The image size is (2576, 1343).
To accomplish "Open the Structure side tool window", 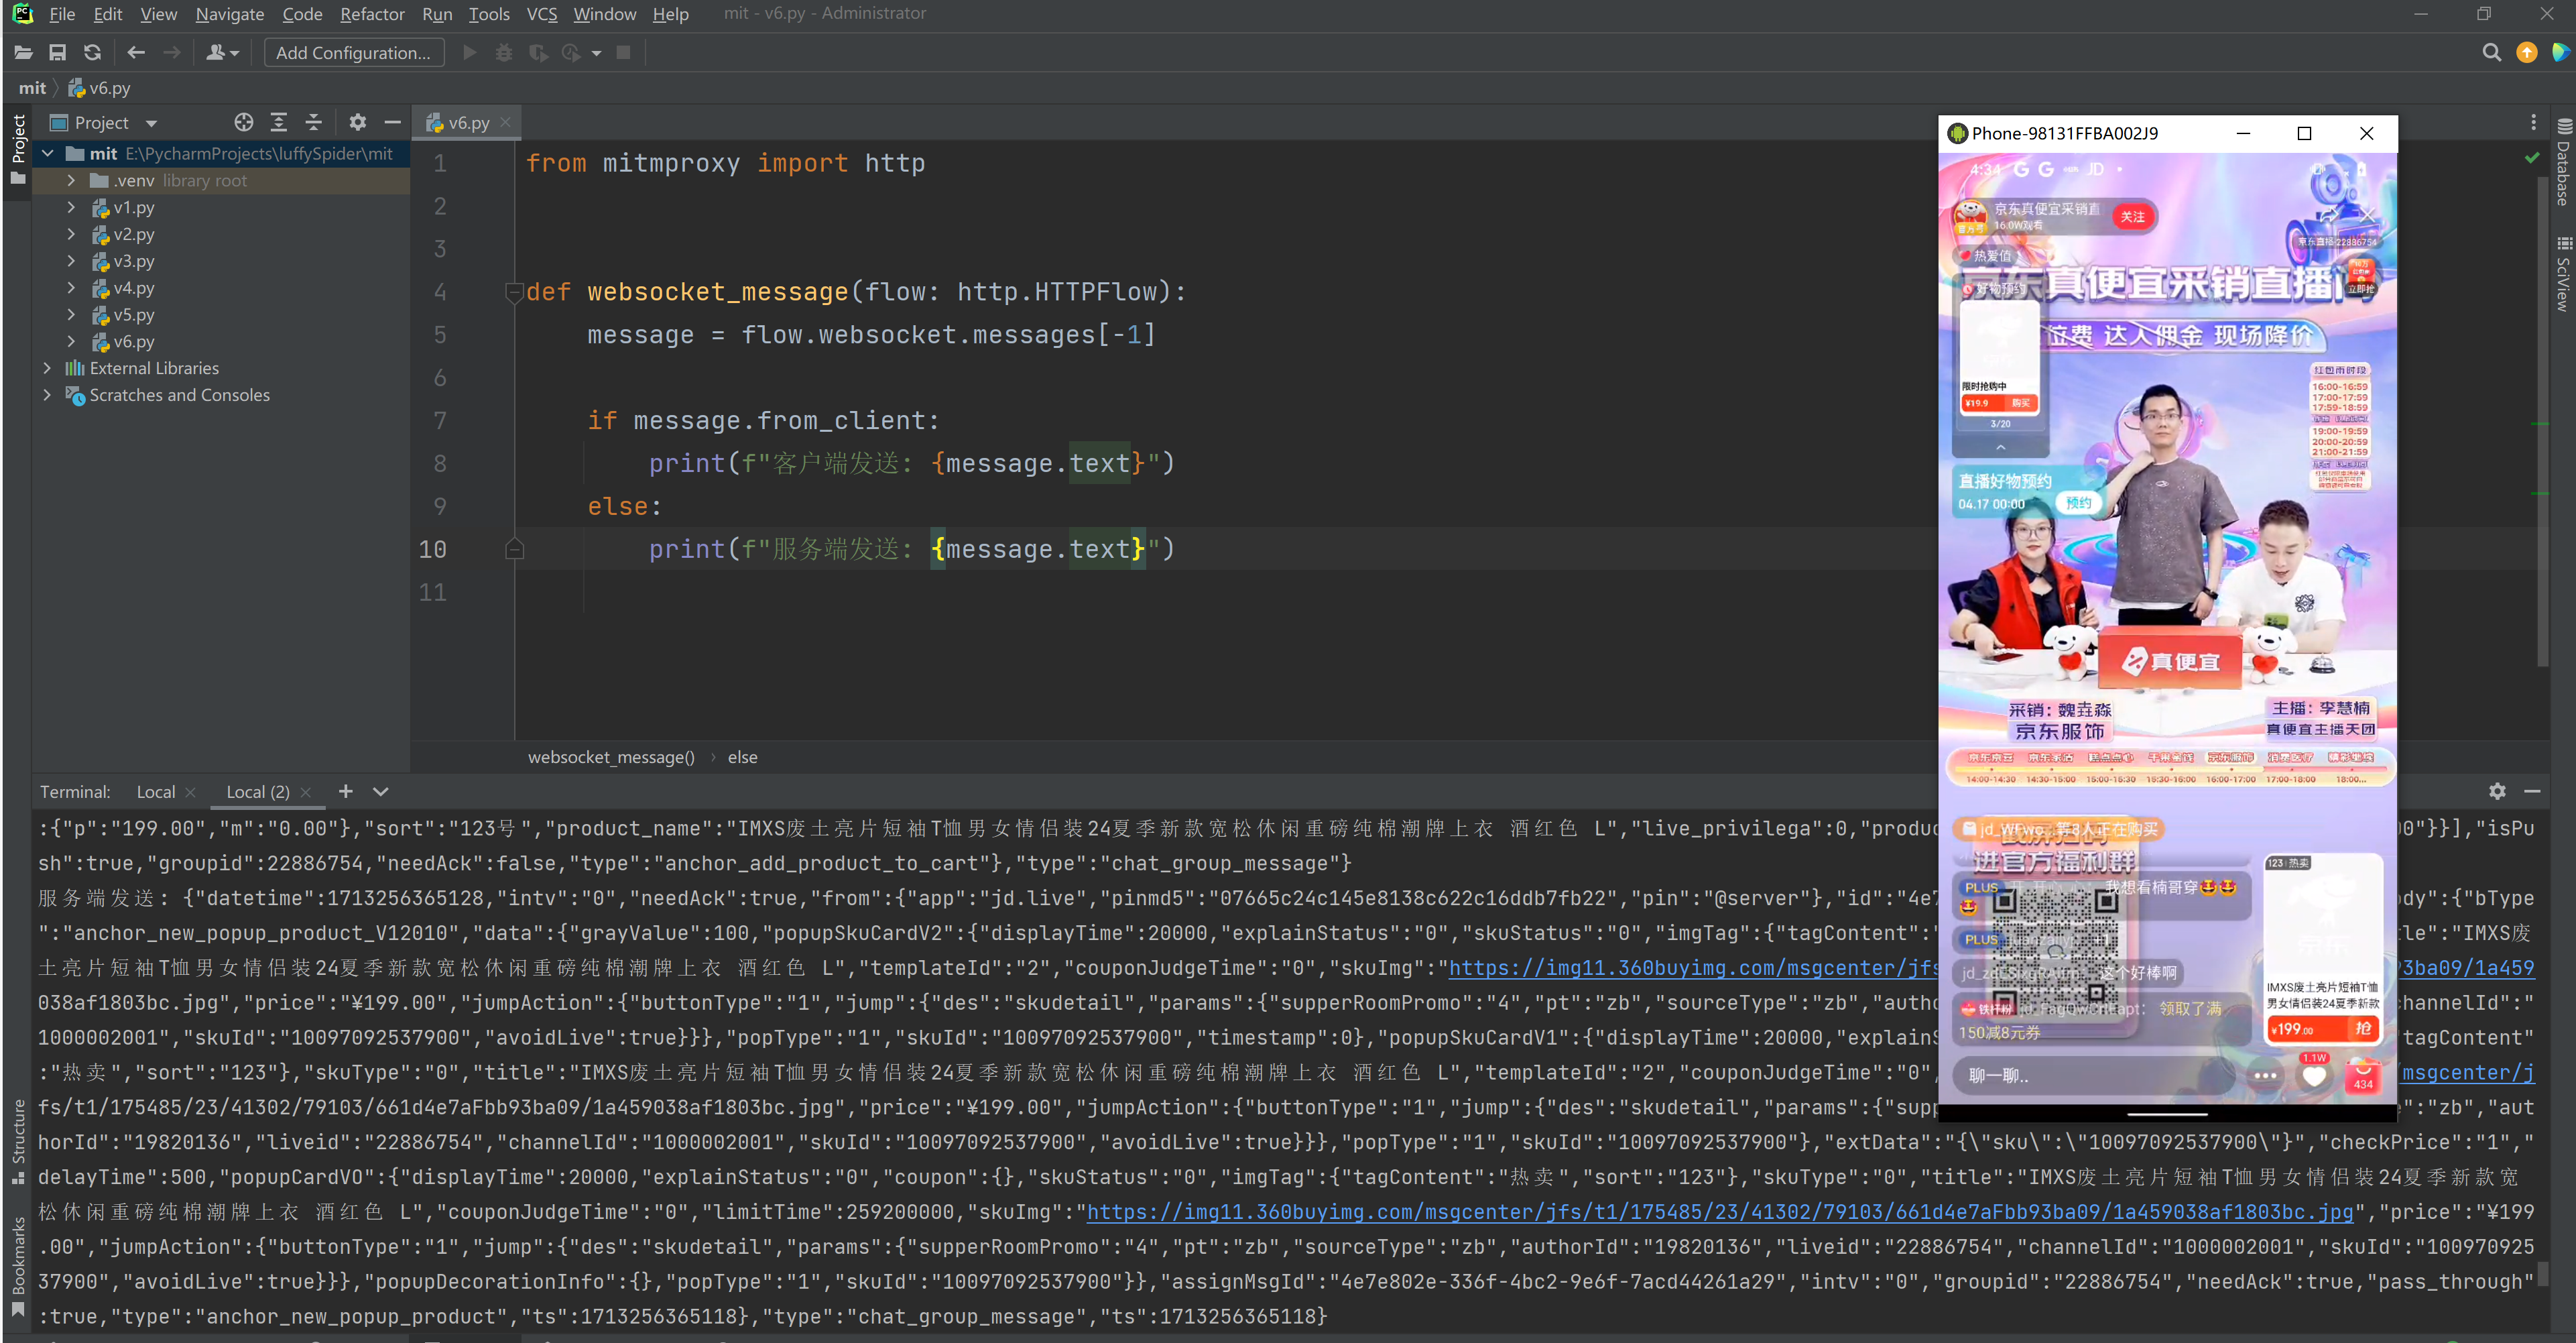I will point(17,1141).
